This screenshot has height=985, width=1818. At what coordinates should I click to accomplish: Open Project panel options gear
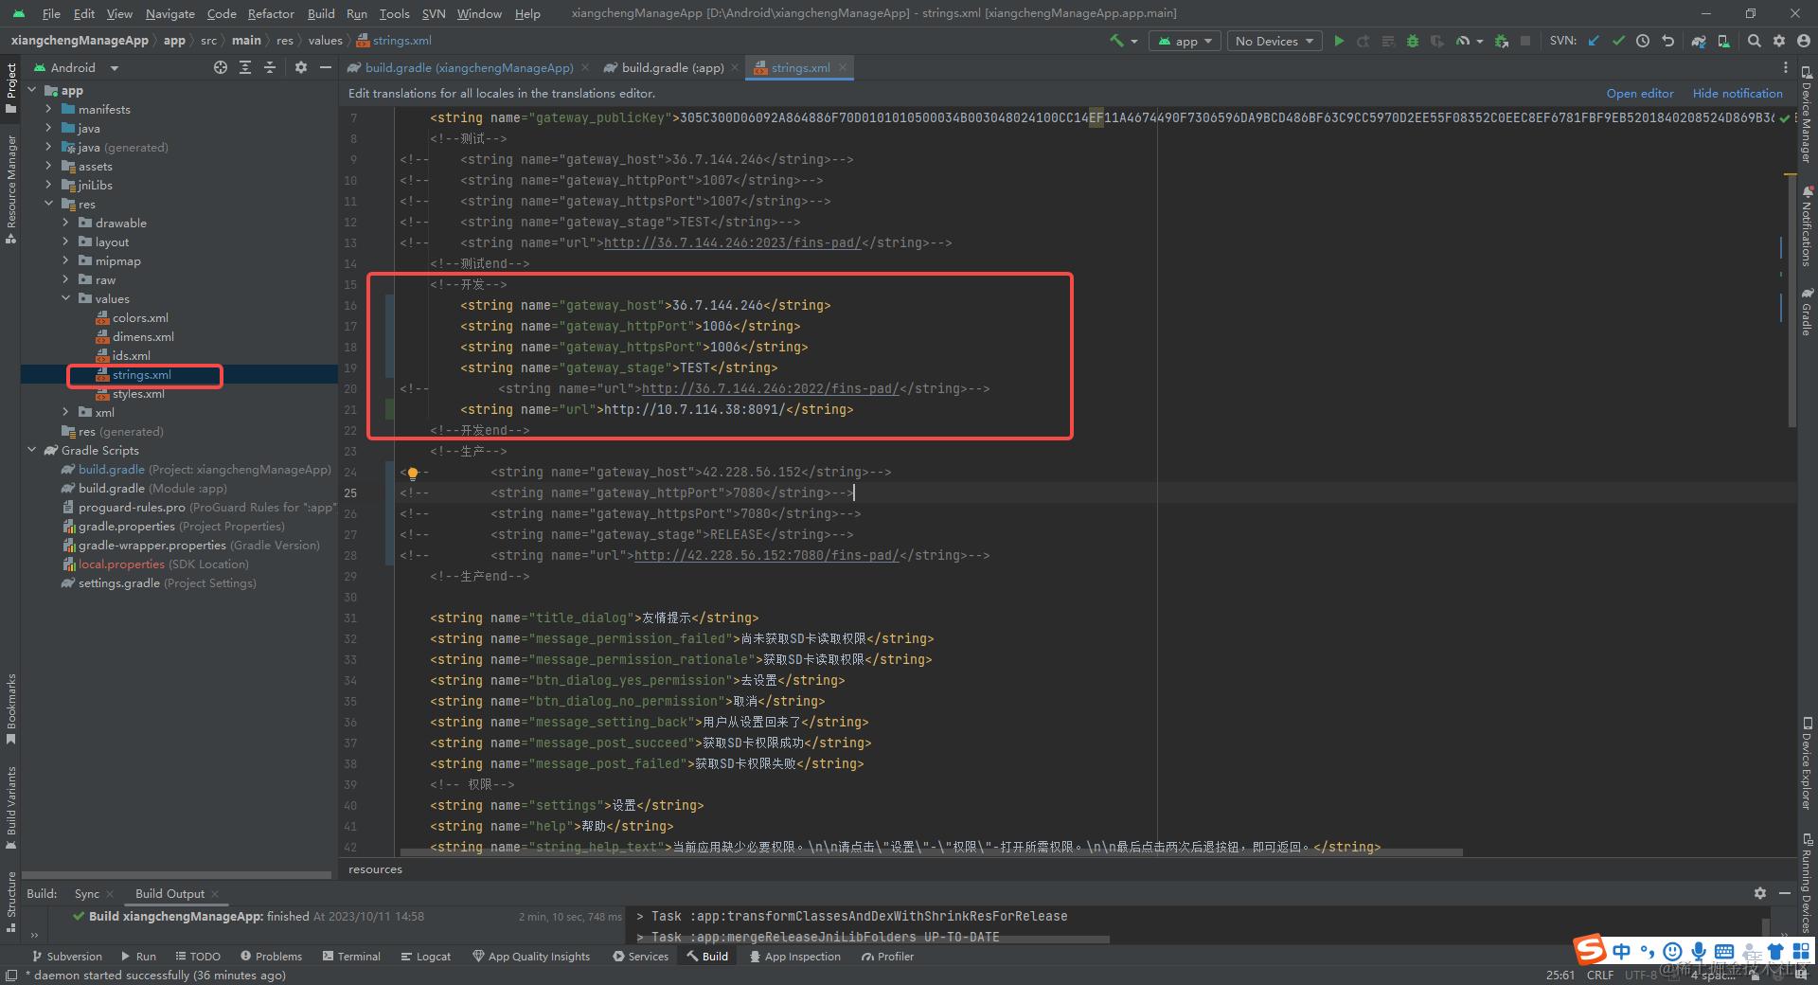pyautogui.click(x=301, y=67)
